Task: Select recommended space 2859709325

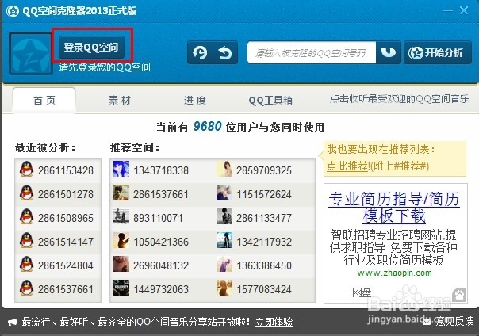Action: [x=264, y=170]
